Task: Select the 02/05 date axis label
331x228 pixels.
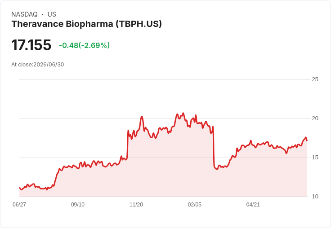Action: tap(195, 204)
